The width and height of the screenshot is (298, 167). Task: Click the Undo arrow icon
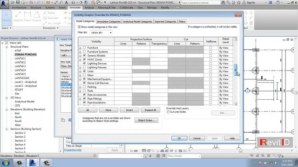point(31,2)
